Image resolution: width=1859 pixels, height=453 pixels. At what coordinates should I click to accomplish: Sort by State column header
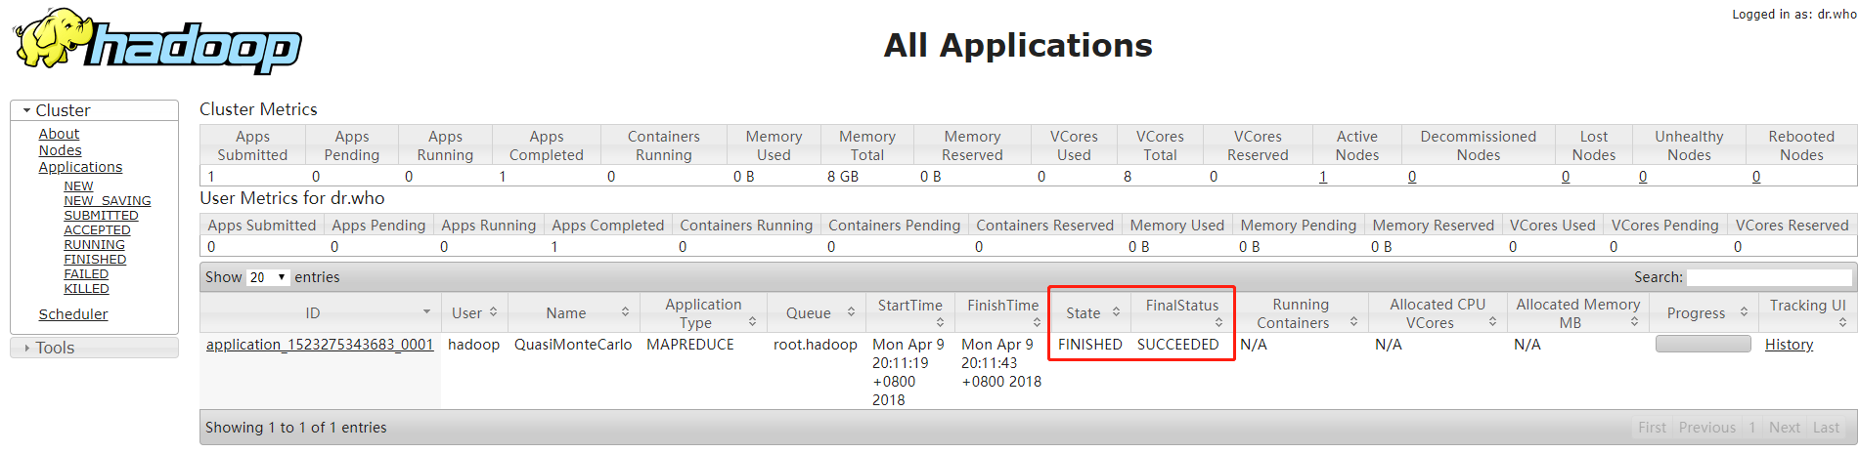1090,312
